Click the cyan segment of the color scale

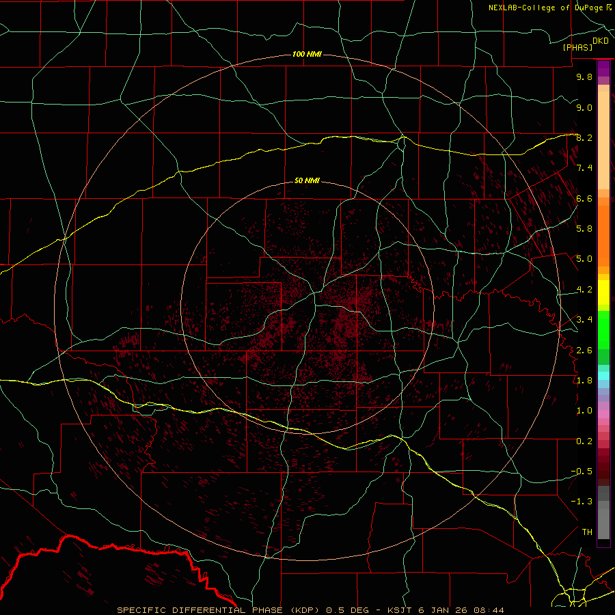[x=603, y=376]
